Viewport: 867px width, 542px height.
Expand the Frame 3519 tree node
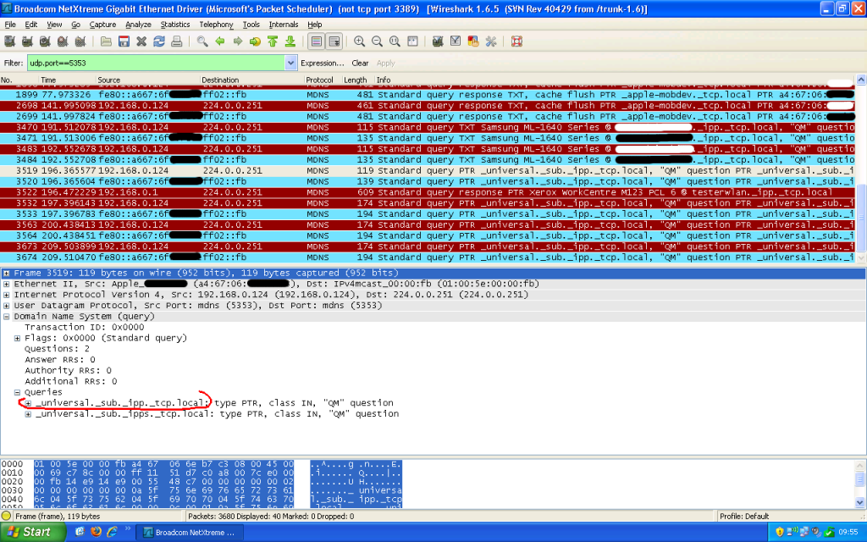tap(6, 274)
